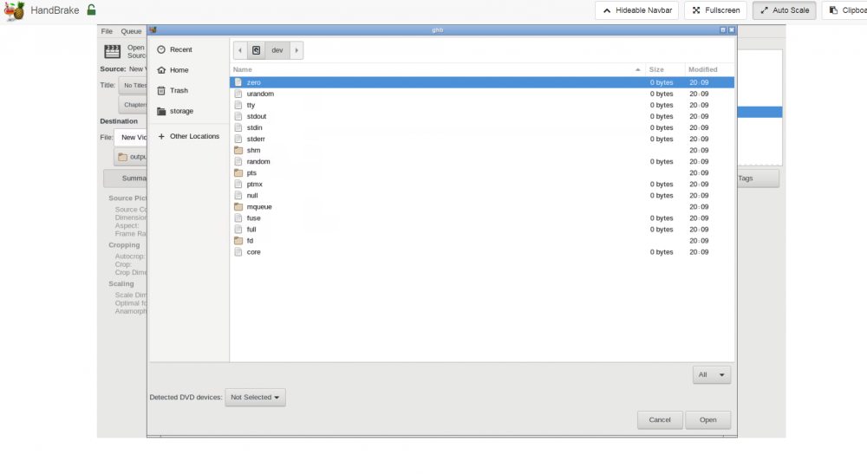Select the dev path segment
This screenshot has width=867, height=474.
pyautogui.click(x=277, y=50)
